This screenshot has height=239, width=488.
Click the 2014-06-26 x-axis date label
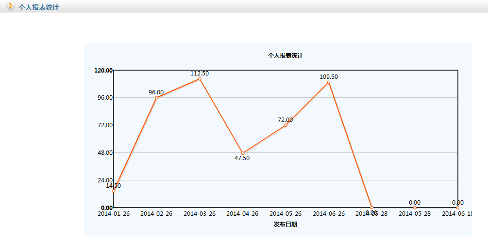(x=329, y=214)
